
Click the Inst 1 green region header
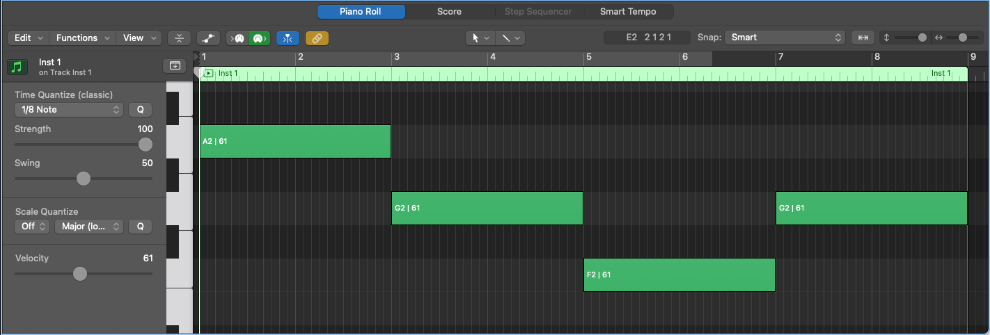pos(583,74)
